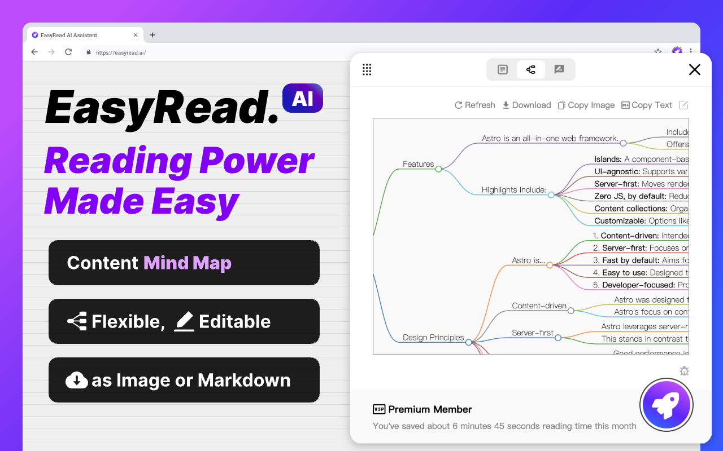Click the Islands highlight node text
Image resolution: width=723 pixels, height=451 pixels.
[641, 160]
